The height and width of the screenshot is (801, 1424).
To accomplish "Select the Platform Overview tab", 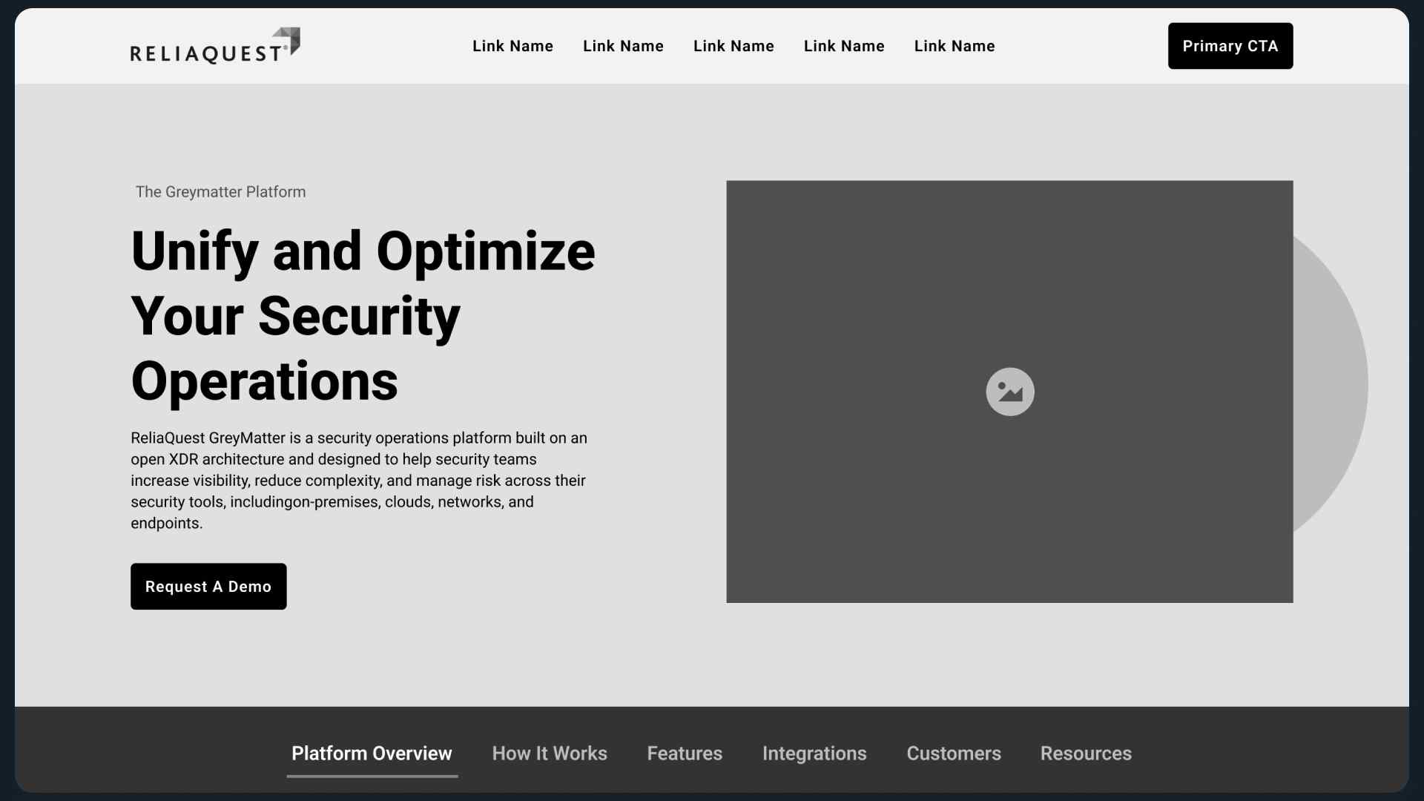I will point(372,754).
